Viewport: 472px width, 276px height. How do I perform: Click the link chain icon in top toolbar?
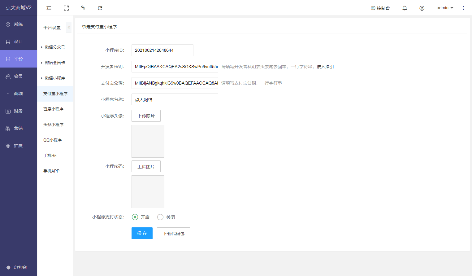pos(83,8)
